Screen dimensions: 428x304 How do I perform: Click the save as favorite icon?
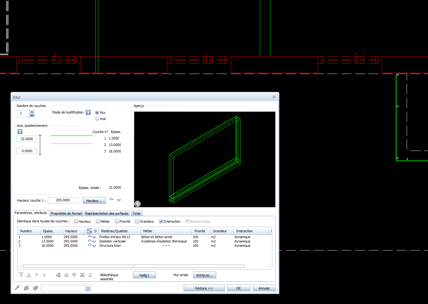pos(36,288)
